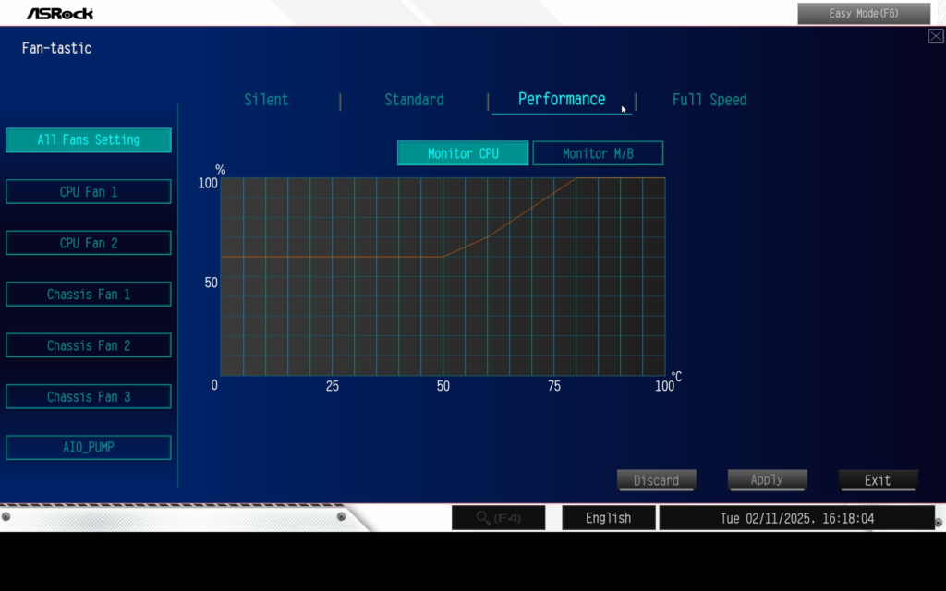946x591 pixels.
Task: Change the language from English
Action: pyautogui.click(x=608, y=518)
